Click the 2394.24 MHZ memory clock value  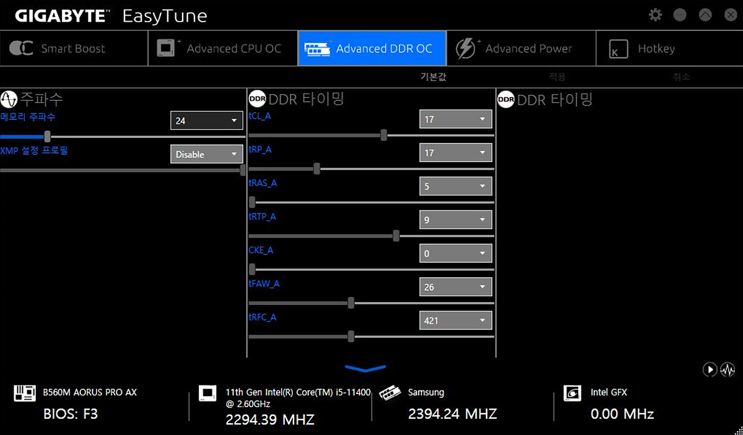[453, 413]
